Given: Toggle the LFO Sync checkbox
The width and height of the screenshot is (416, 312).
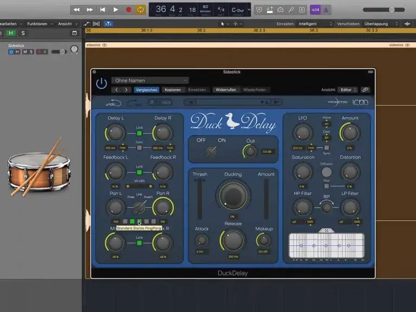Looking at the screenshot, I should click(327, 147).
